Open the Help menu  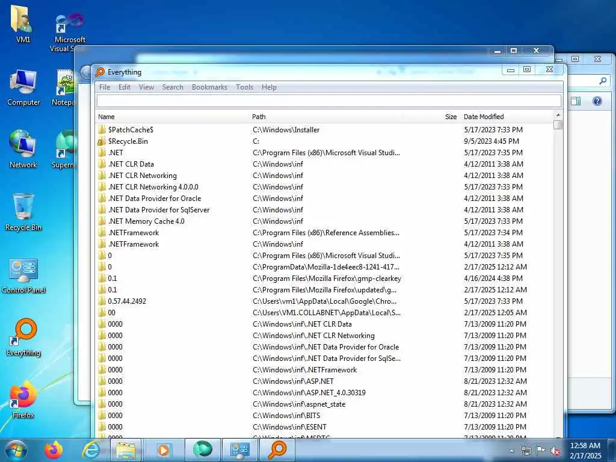coord(269,87)
